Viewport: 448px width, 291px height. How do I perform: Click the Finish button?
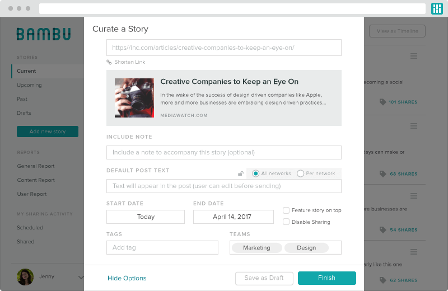point(326,278)
